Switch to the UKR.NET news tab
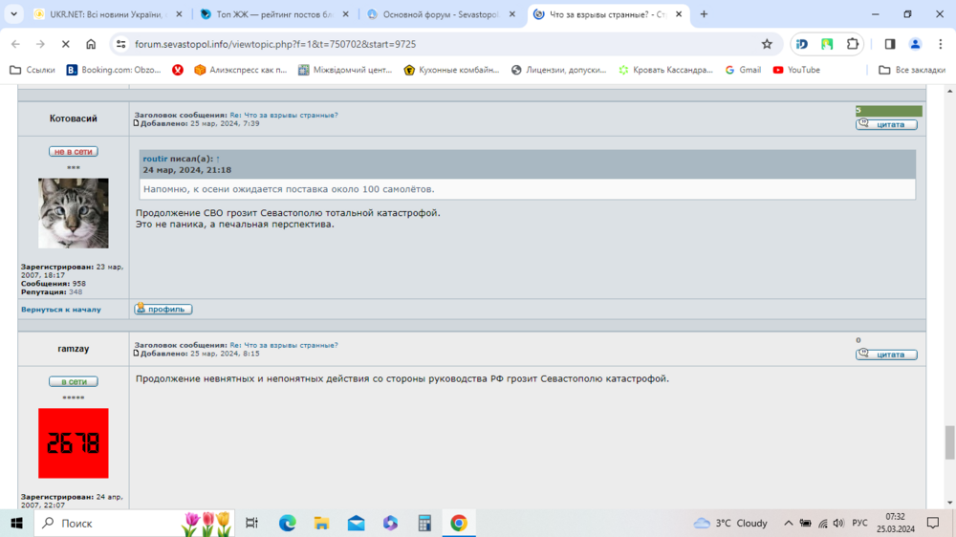 [x=107, y=14]
